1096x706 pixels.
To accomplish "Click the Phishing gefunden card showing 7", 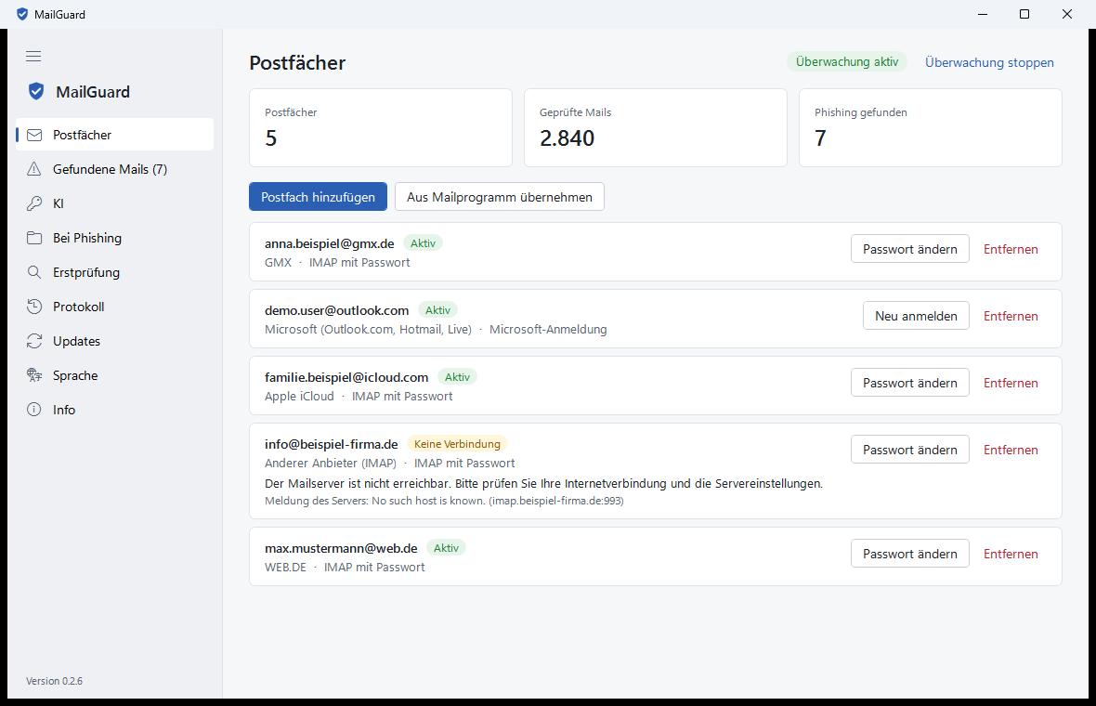I will (x=931, y=128).
